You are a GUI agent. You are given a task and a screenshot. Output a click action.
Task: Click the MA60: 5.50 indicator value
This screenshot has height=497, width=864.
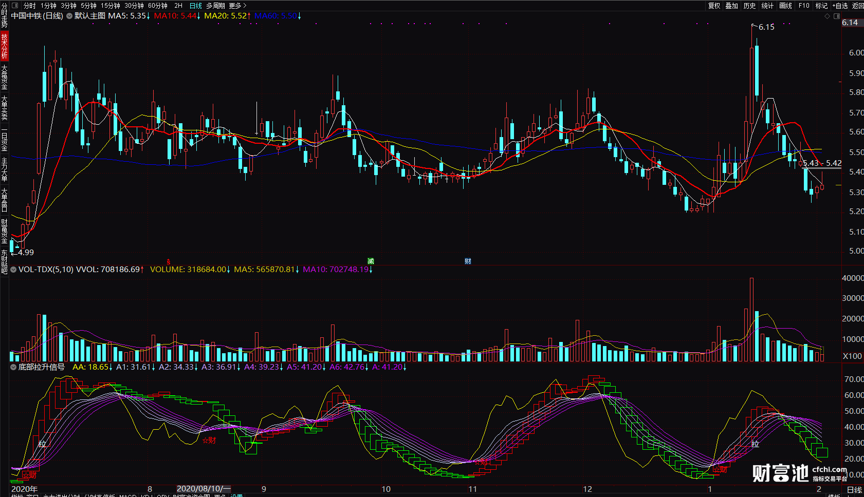coord(278,16)
